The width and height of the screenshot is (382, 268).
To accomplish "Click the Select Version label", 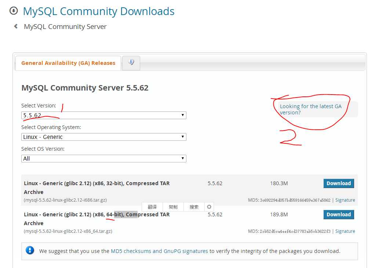I will tap(39, 106).
